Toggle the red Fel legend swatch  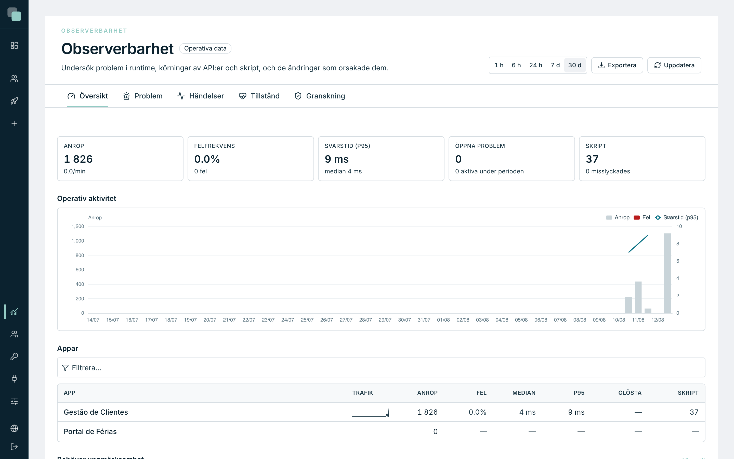tap(637, 217)
